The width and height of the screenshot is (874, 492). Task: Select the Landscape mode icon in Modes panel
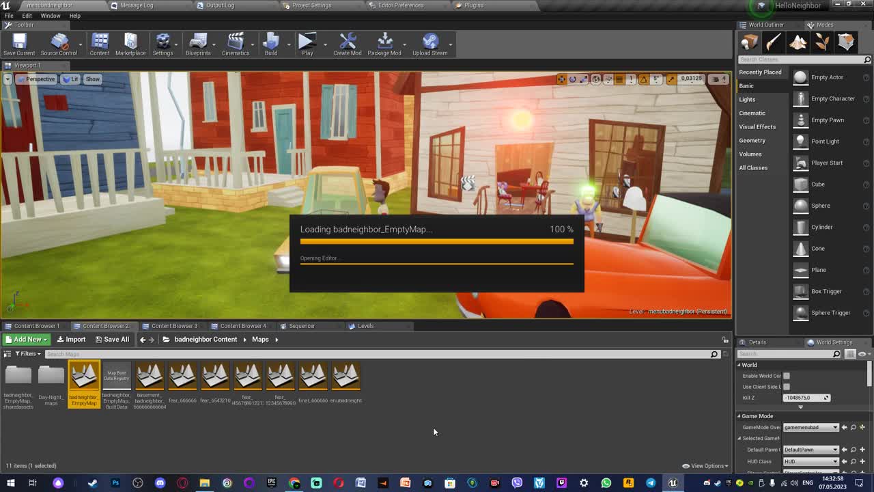798,42
